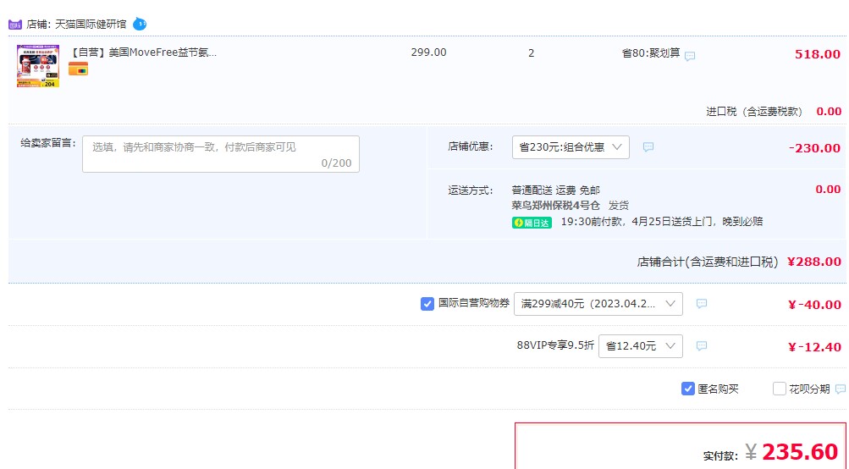Click the 天猫国际健研馆 store name link
Image resolution: width=849 pixels, height=469 pixels.
(91, 25)
